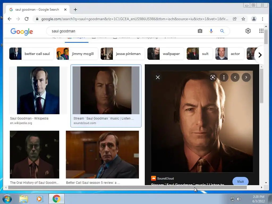
Task: Open the volume control in system tray
Action: pos(239,199)
